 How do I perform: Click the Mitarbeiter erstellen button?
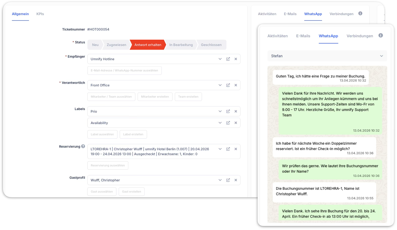pyautogui.click(x=155, y=97)
